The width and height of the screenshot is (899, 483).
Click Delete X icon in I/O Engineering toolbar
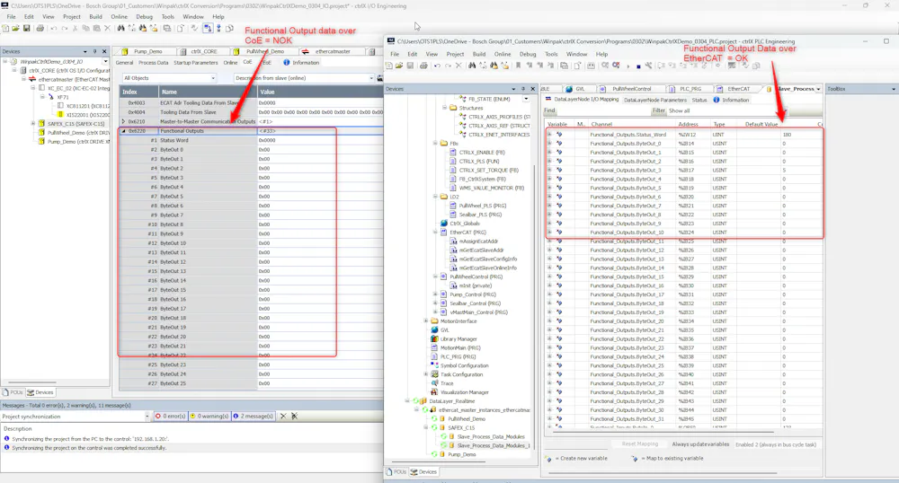coord(107,28)
